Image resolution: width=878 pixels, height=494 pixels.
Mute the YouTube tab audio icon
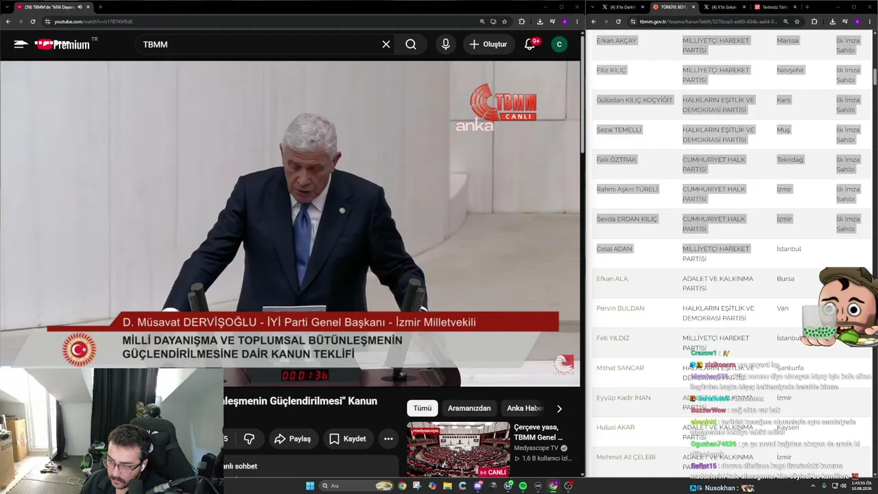[x=80, y=7]
